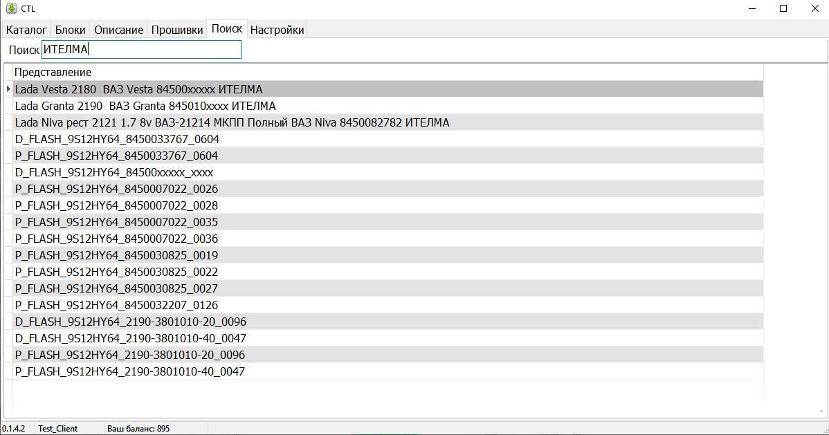Close the CTL window
This screenshot has width=829, height=435.
point(814,8)
